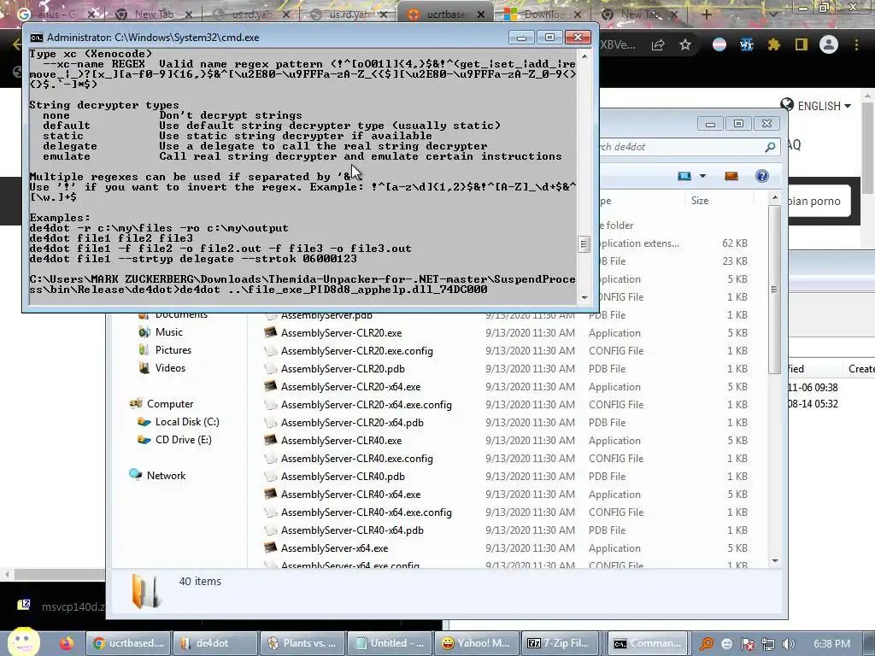Click the Explorer change view icon
The width and height of the screenshot is (875, 656).
pos(684,176)
